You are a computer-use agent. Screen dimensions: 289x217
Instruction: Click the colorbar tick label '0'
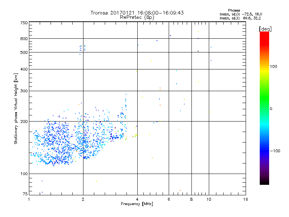pyautogui.click(x=271, y=109)
